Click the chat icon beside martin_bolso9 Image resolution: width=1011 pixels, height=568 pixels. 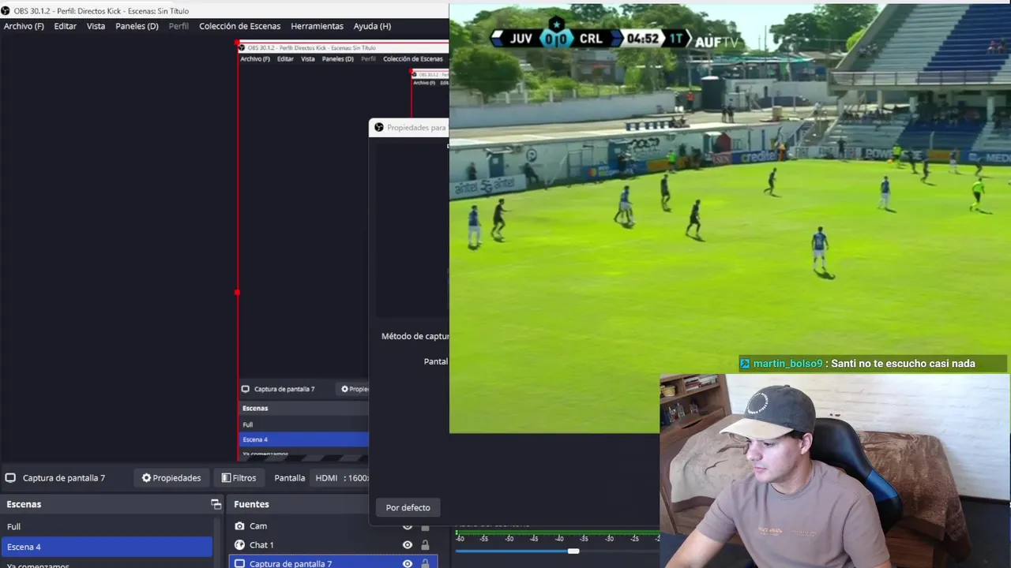point(744,364)
